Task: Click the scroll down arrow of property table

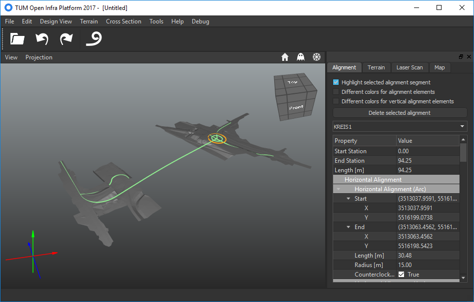Action: (x=463, y=278)
